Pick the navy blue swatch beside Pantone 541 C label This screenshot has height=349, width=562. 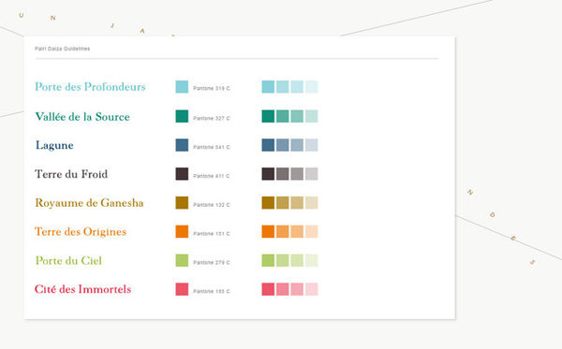[182, 145]
